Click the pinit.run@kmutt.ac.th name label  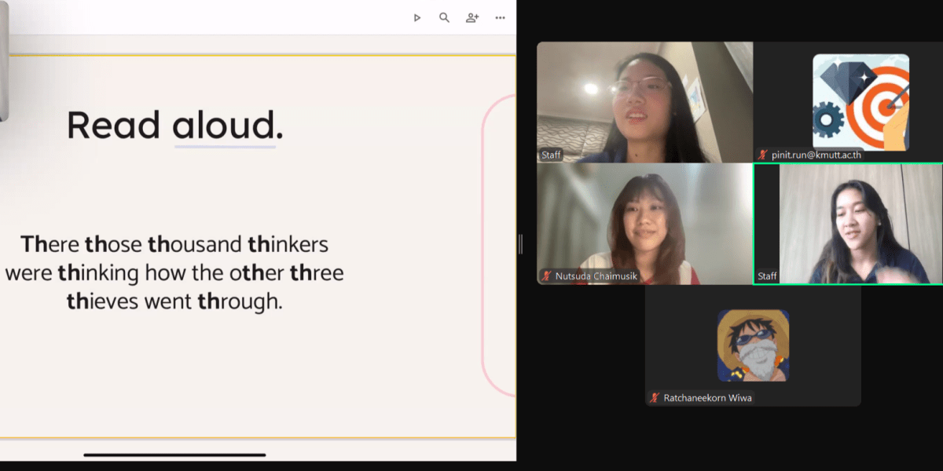click(816, 155)
